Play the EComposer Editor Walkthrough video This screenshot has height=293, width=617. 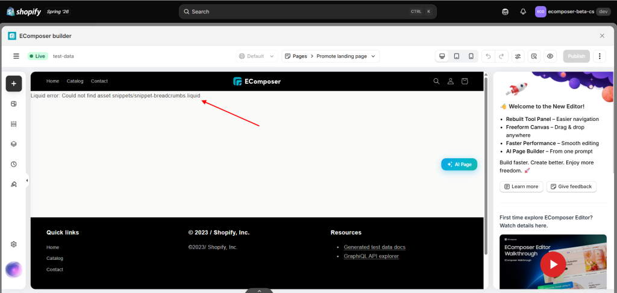[x=554, y=264]
